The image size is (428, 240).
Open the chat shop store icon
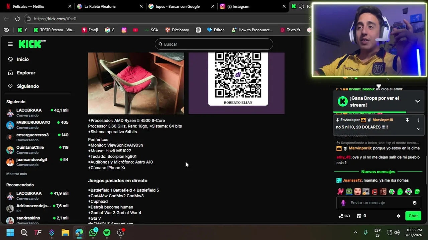coord(359,216)
